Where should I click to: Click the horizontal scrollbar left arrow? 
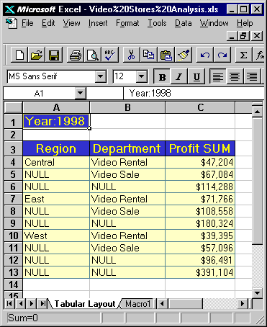click(163, 304)
